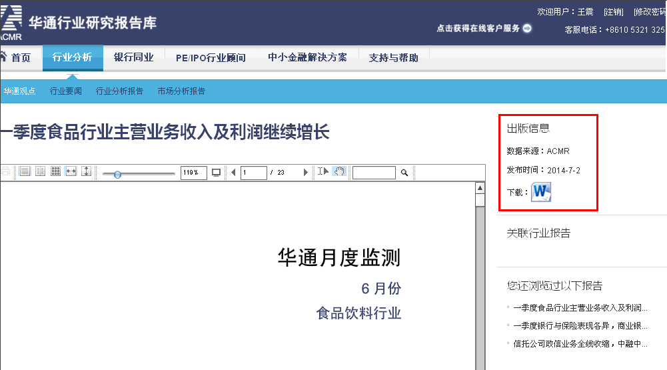Click the page number input field
The width and height of the screenshot is (667, 370).
[253, 173]
